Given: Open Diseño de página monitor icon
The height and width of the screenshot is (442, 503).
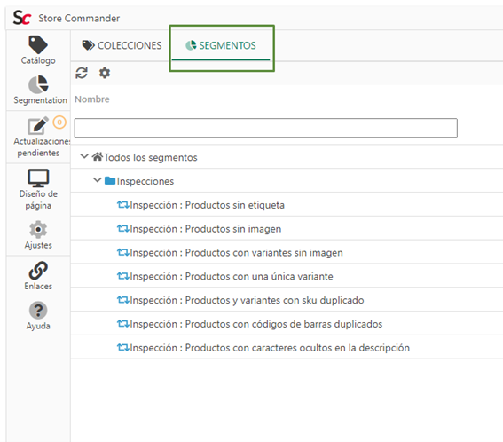Looking at the screenshot, I should pyautogui.click(x=38, y=178).
